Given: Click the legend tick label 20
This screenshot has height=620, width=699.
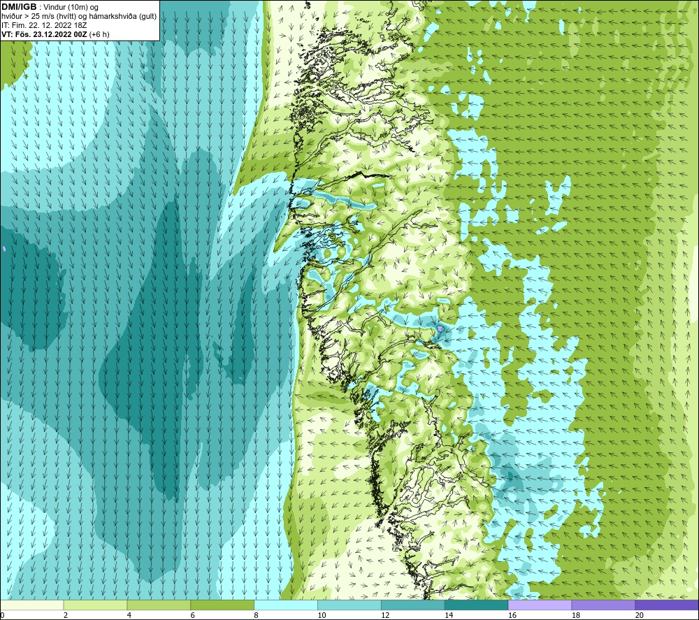Looking at the screenshot, I should pyautogui.click(x=640, y=615).
